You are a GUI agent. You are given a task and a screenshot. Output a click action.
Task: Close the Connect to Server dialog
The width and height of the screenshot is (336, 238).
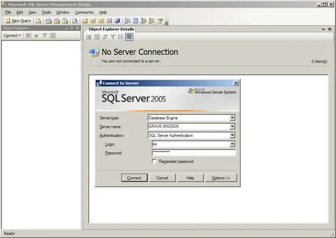pos(236,83)
